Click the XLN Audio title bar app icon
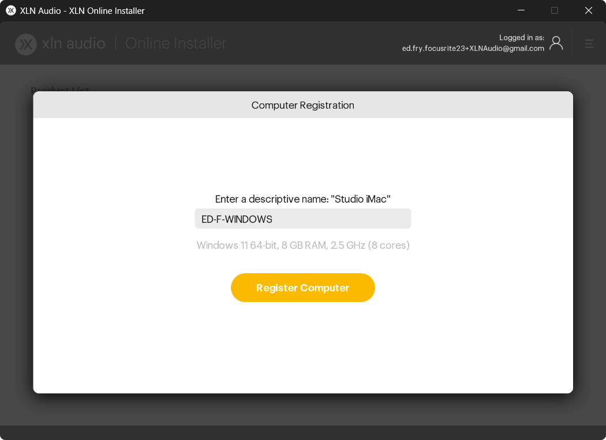 click(10, 10)
